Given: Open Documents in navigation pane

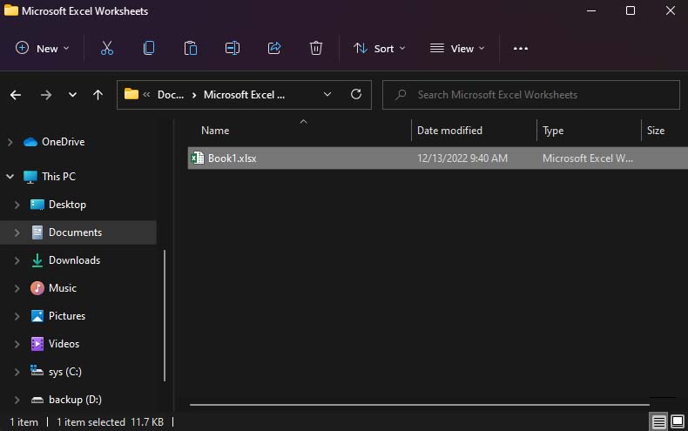Looking at the screenshot, I should [x=75, y=232].
